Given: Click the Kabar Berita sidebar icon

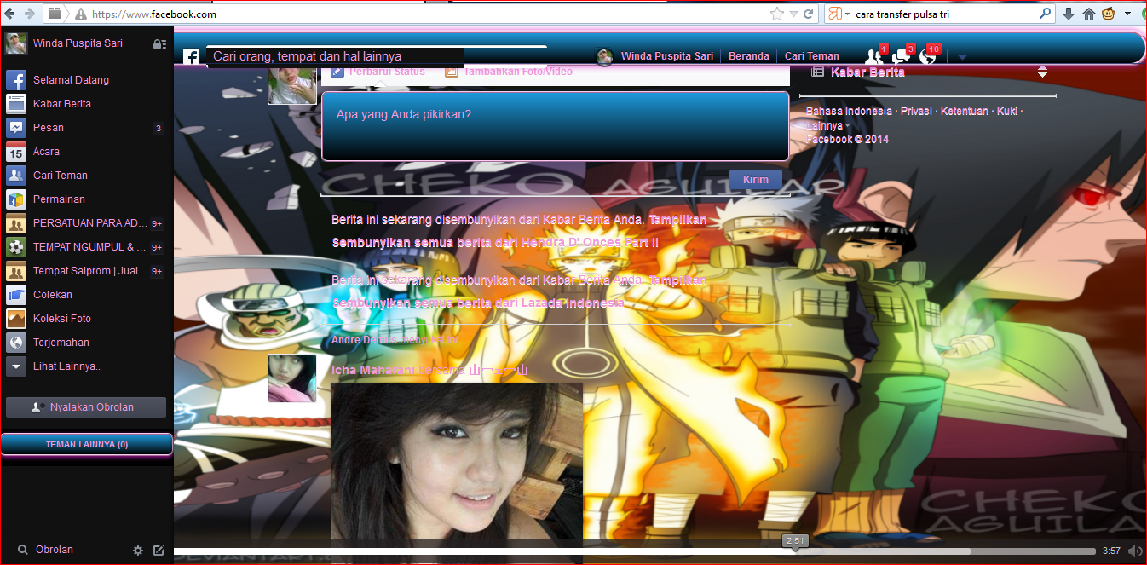Looking at the screenshot, I should click(16, 104).
